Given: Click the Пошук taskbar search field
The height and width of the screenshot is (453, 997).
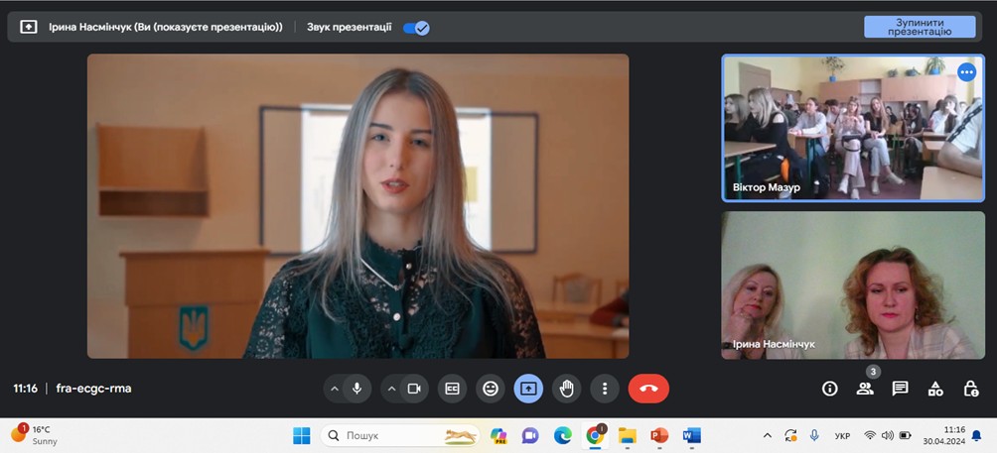Looking at the screenshot, I should click(397, 435).
